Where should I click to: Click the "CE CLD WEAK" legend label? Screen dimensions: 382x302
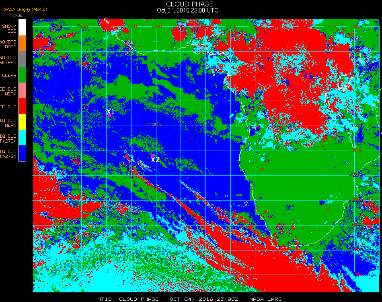pyautogui.click(x=8, y=91)
